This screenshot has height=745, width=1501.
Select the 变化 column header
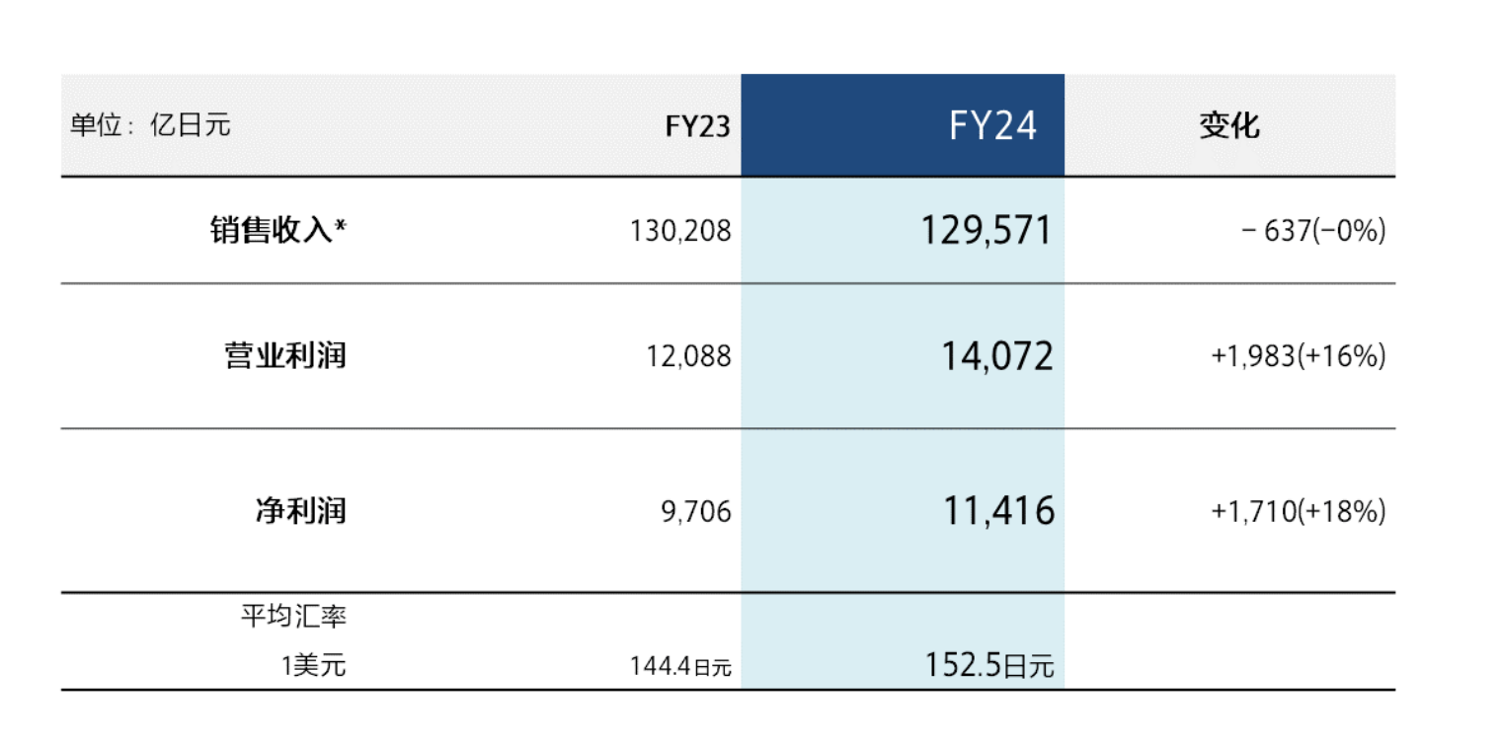1229,126
